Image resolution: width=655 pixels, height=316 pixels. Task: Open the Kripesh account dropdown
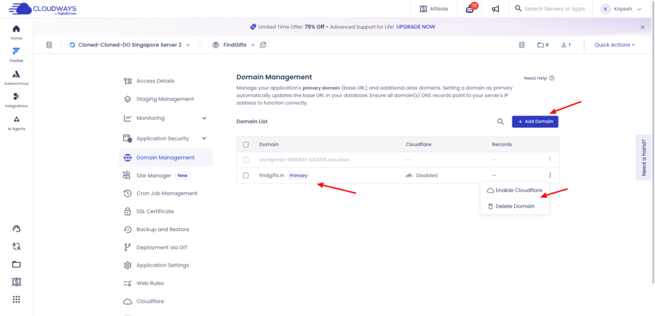click(620, 9)
